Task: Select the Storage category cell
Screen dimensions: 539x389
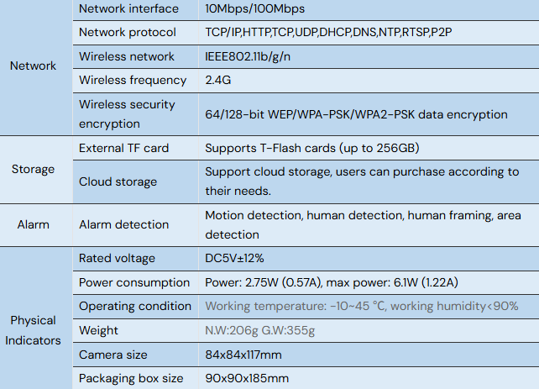Action: pos(33,169)
